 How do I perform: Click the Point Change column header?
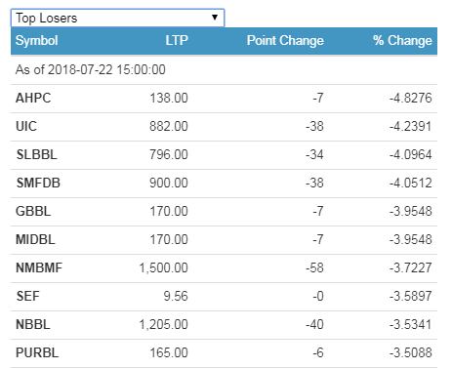tap(285, 41)
